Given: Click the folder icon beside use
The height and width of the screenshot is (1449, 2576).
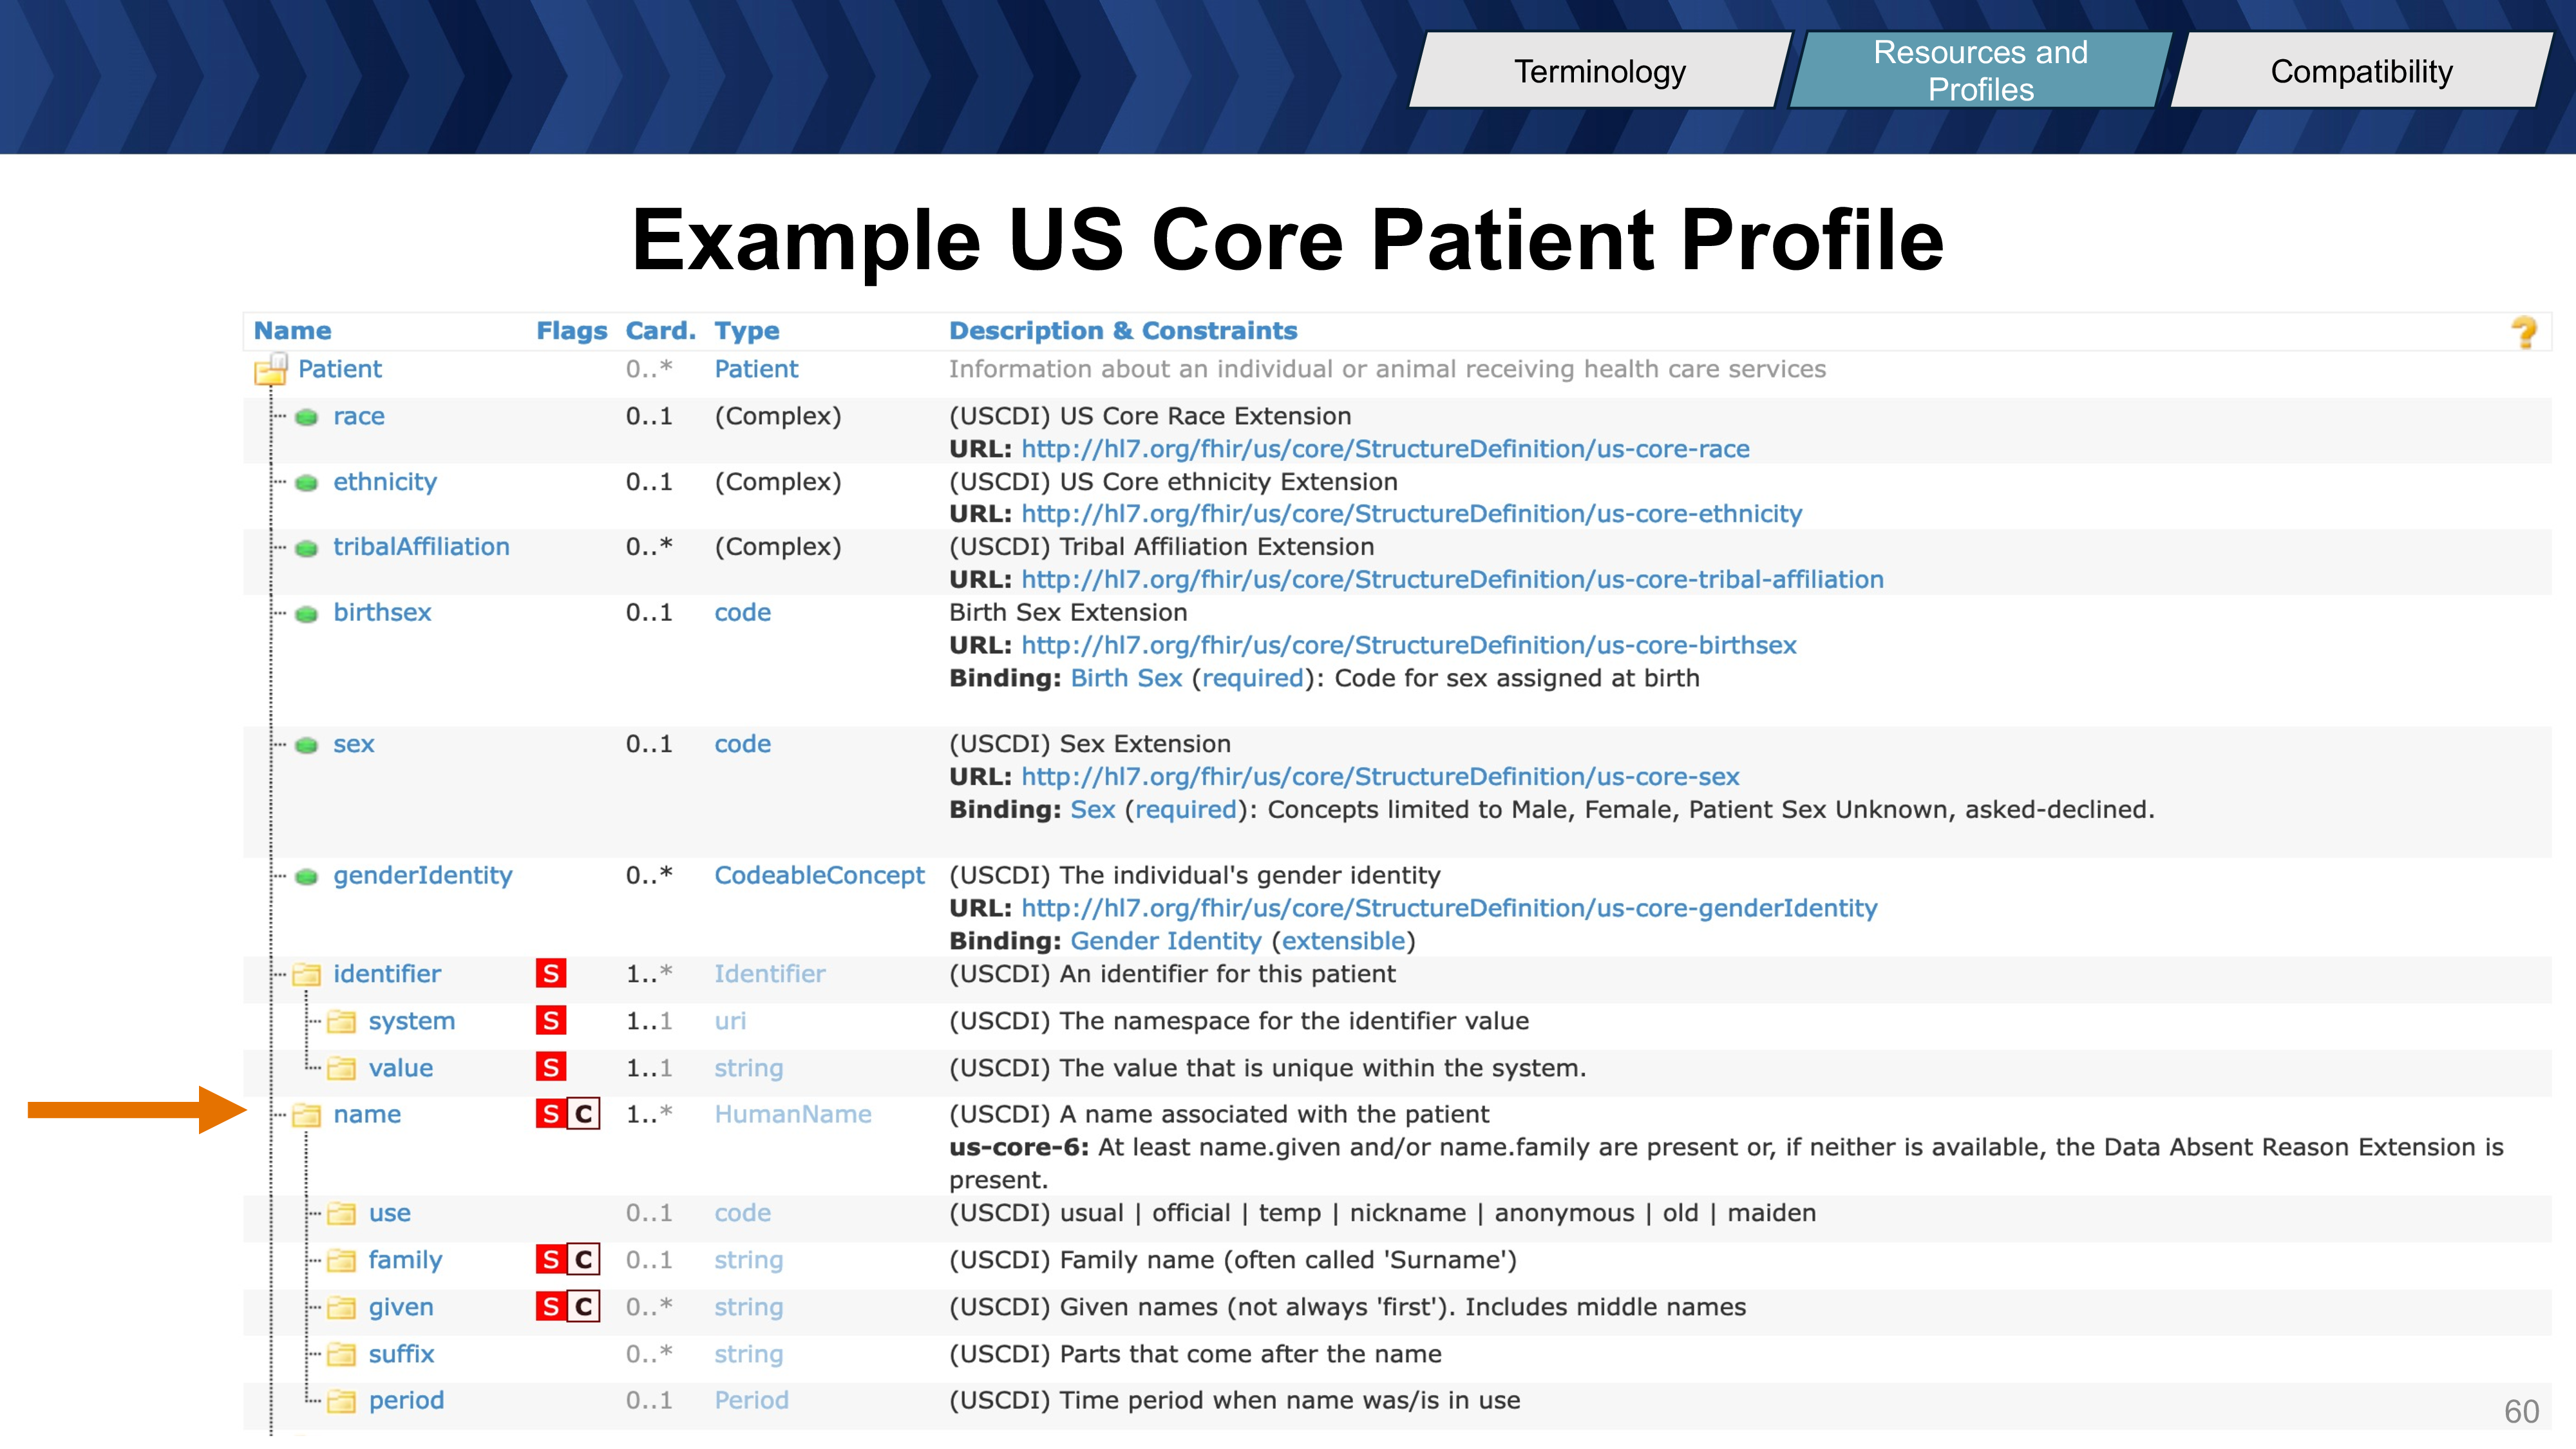Looking at the screenshot, I should coord(341,1214).
